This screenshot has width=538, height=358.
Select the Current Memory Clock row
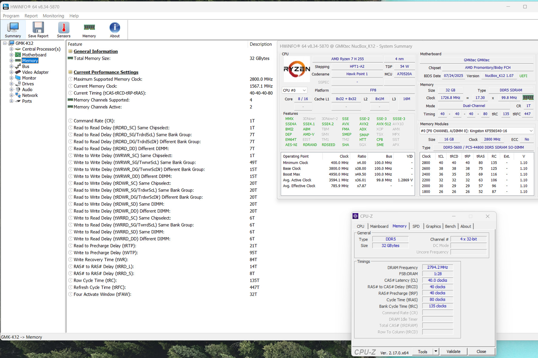(170, 86)
